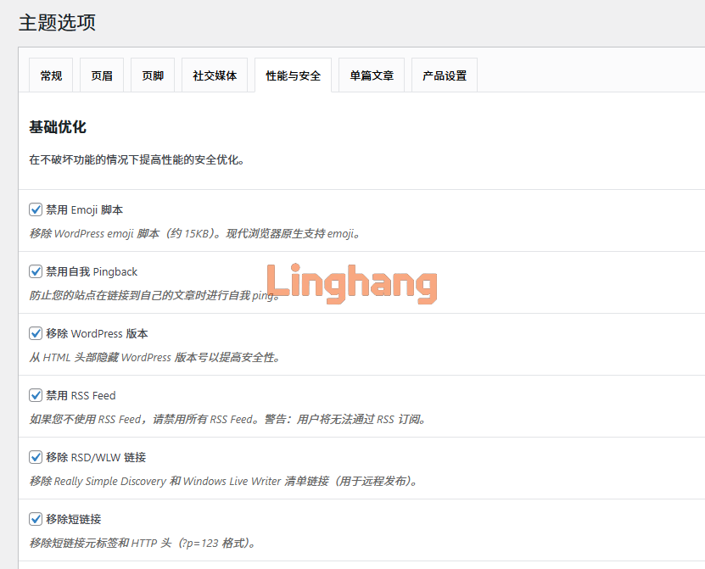Select the 页脚 tab

pyautogui.click(x=153, y=75)
